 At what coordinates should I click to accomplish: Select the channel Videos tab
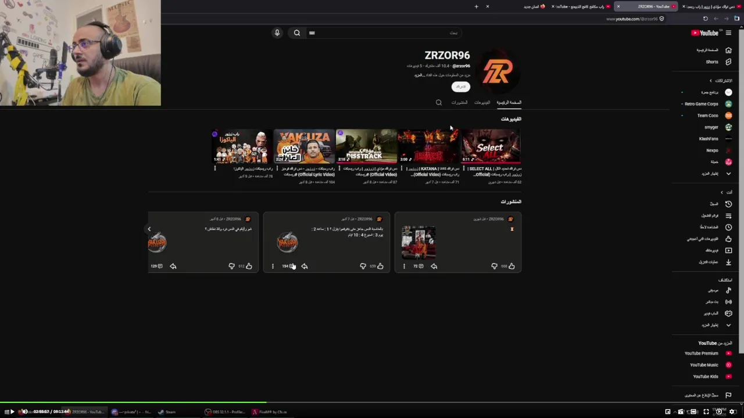(482, 103)
